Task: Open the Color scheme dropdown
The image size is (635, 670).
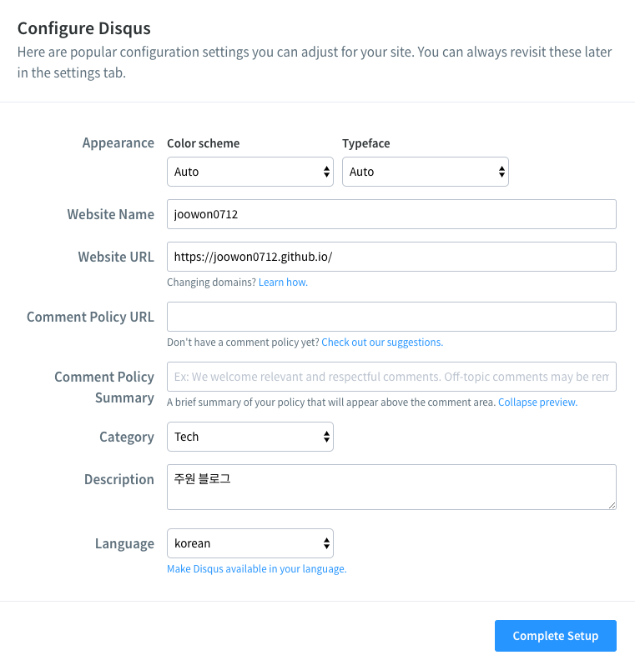Action: tap(249, 172)
